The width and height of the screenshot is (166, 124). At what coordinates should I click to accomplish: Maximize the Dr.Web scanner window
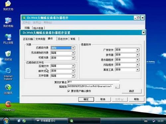(138, 18)
